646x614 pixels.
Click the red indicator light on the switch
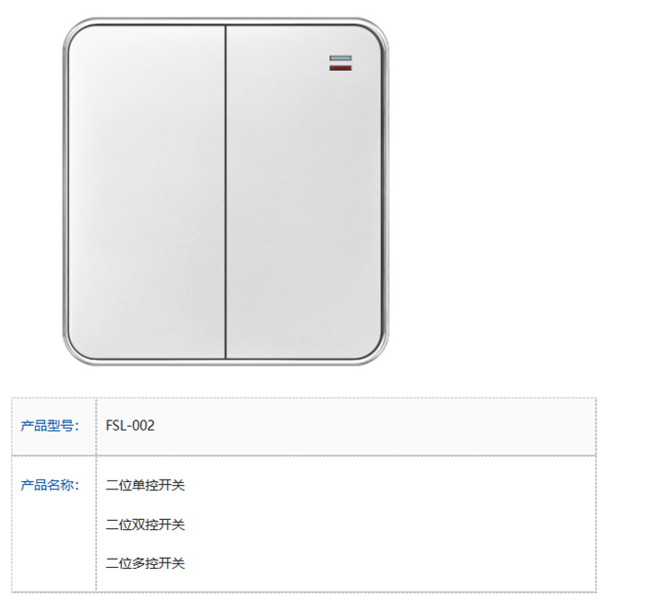coord(340,67)
